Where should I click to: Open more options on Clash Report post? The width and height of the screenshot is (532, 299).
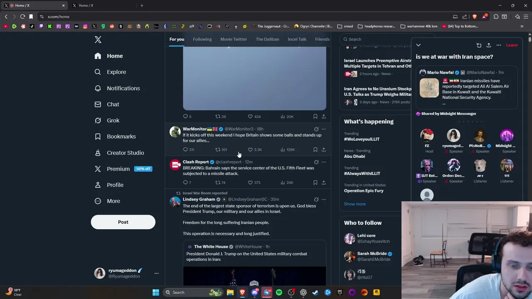point(324,162)
